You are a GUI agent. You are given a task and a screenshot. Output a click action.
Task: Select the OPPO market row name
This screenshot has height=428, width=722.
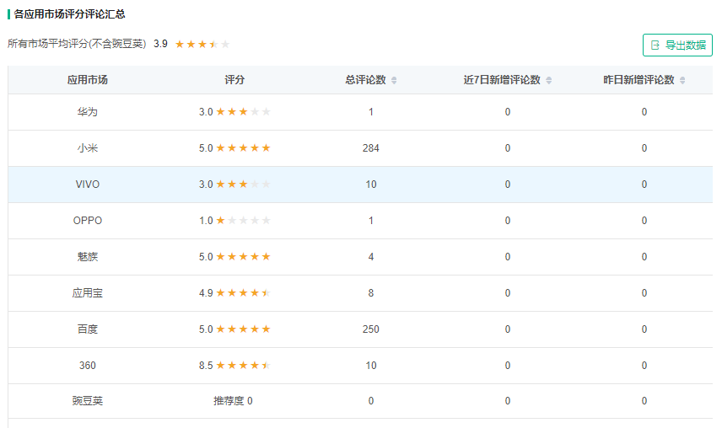[88, 221]
